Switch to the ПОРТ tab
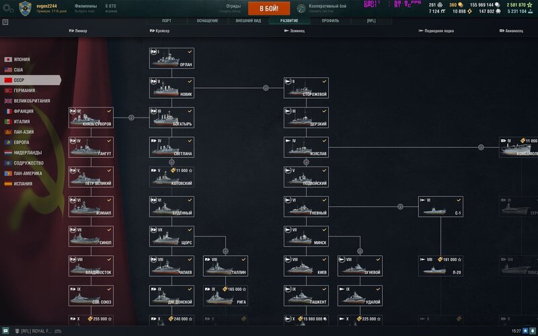538x336 pixels. point(167,21)
